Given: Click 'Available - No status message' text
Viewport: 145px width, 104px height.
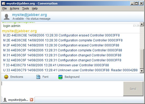Looking at the screenshot, I should [31, 19].
